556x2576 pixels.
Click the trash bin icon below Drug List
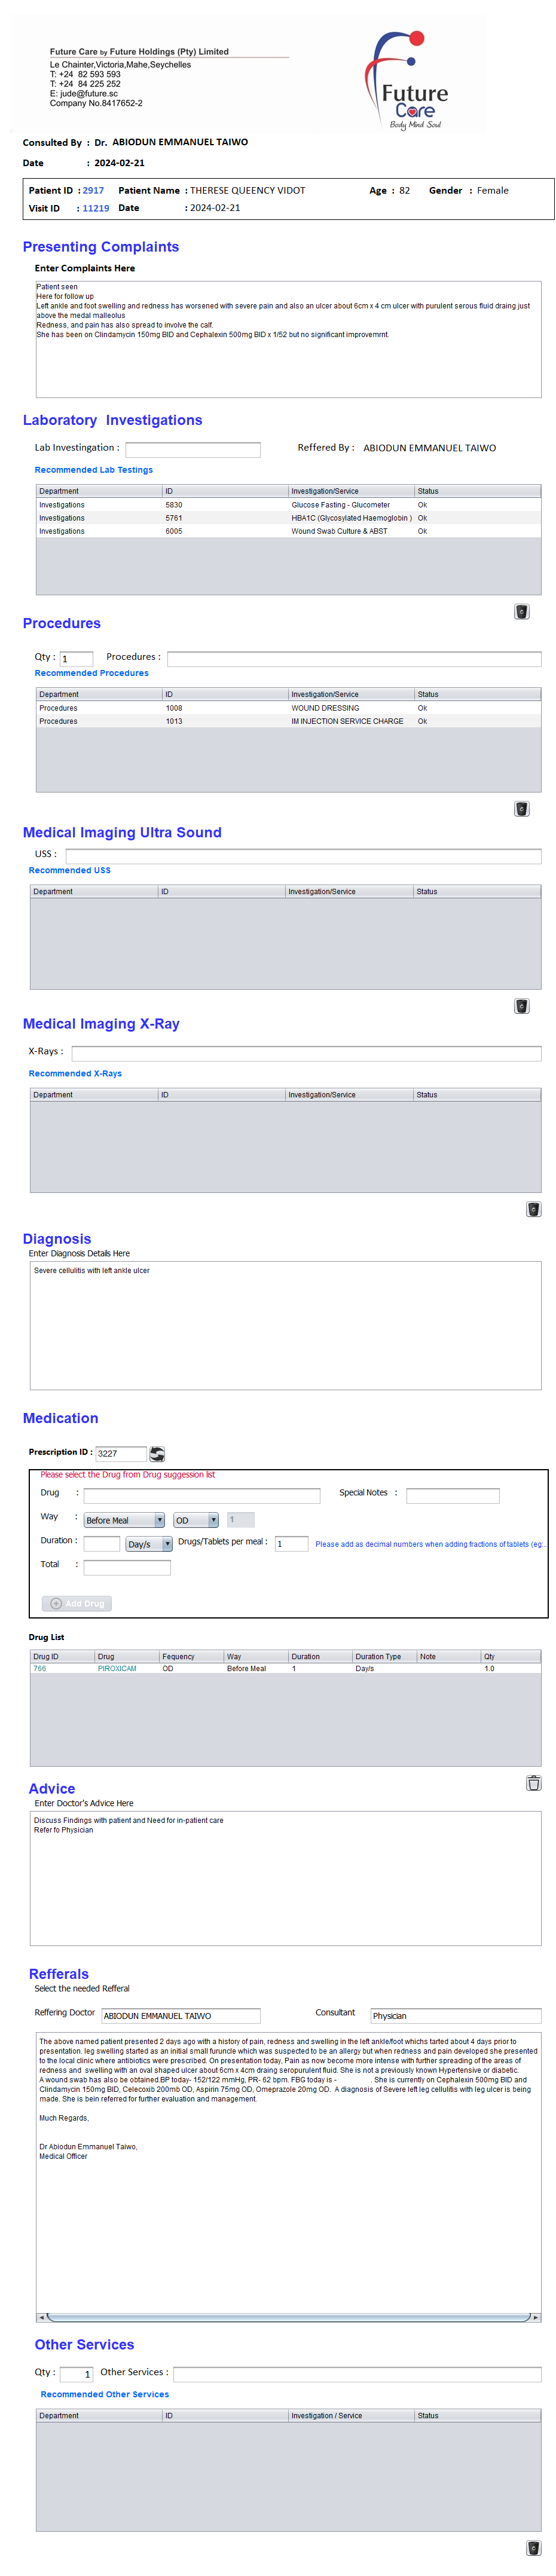coord(533,1782)
